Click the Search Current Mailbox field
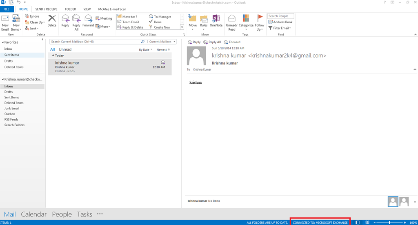 point(96,42)
